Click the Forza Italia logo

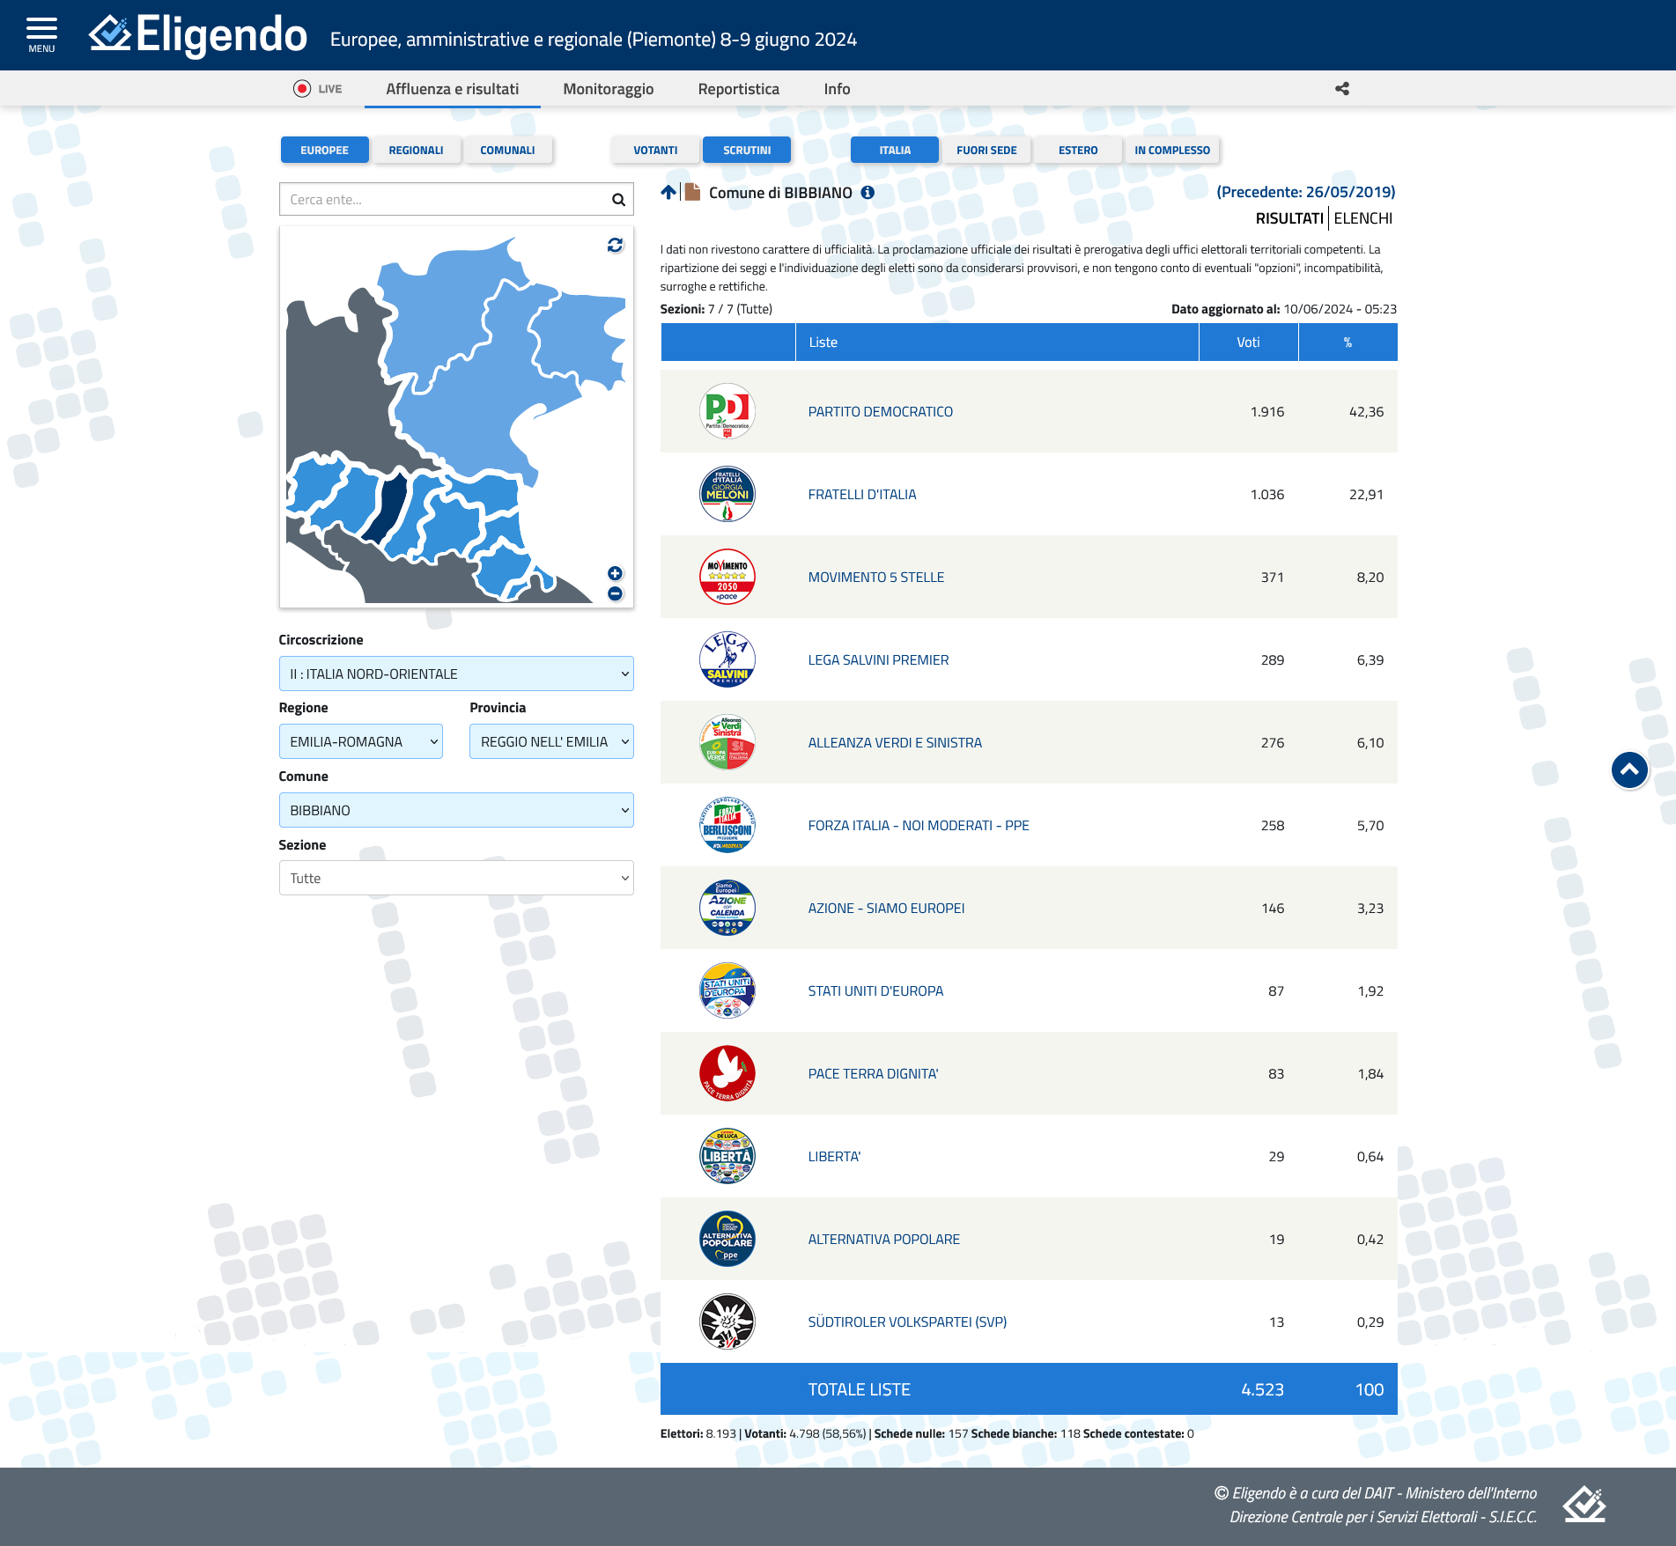[727, 825]
